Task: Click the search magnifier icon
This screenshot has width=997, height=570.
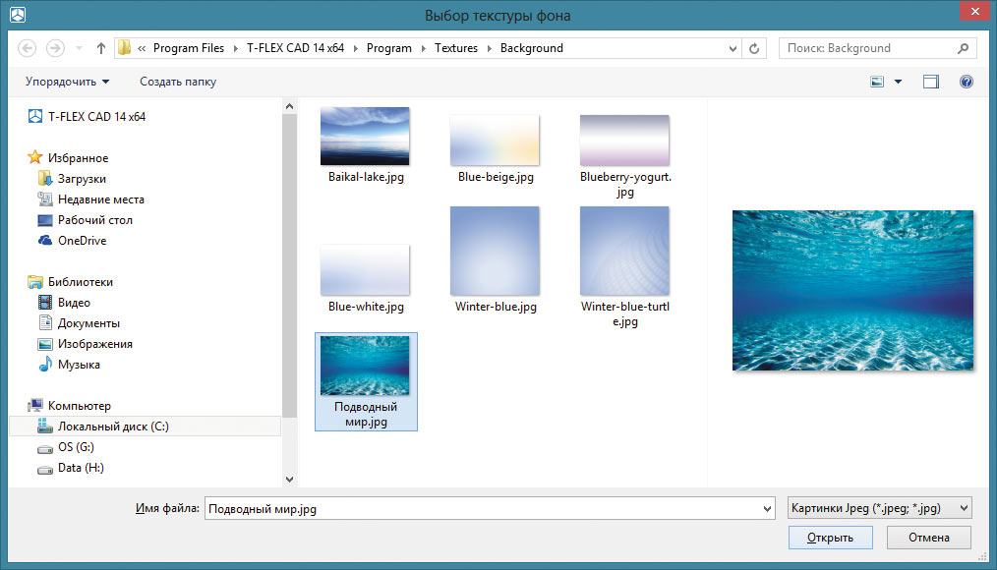Action: (x=963, y=48)
